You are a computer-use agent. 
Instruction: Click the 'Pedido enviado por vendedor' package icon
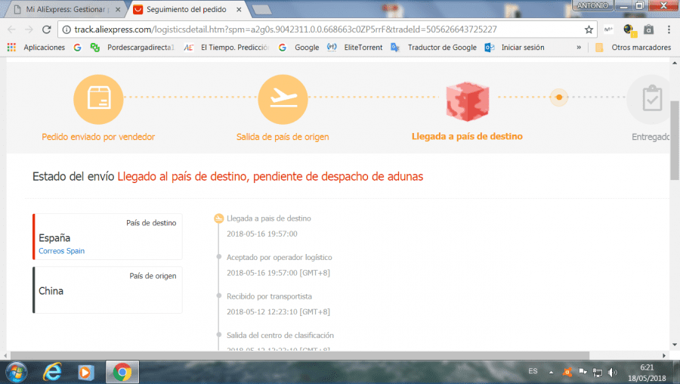coord(98,99)
